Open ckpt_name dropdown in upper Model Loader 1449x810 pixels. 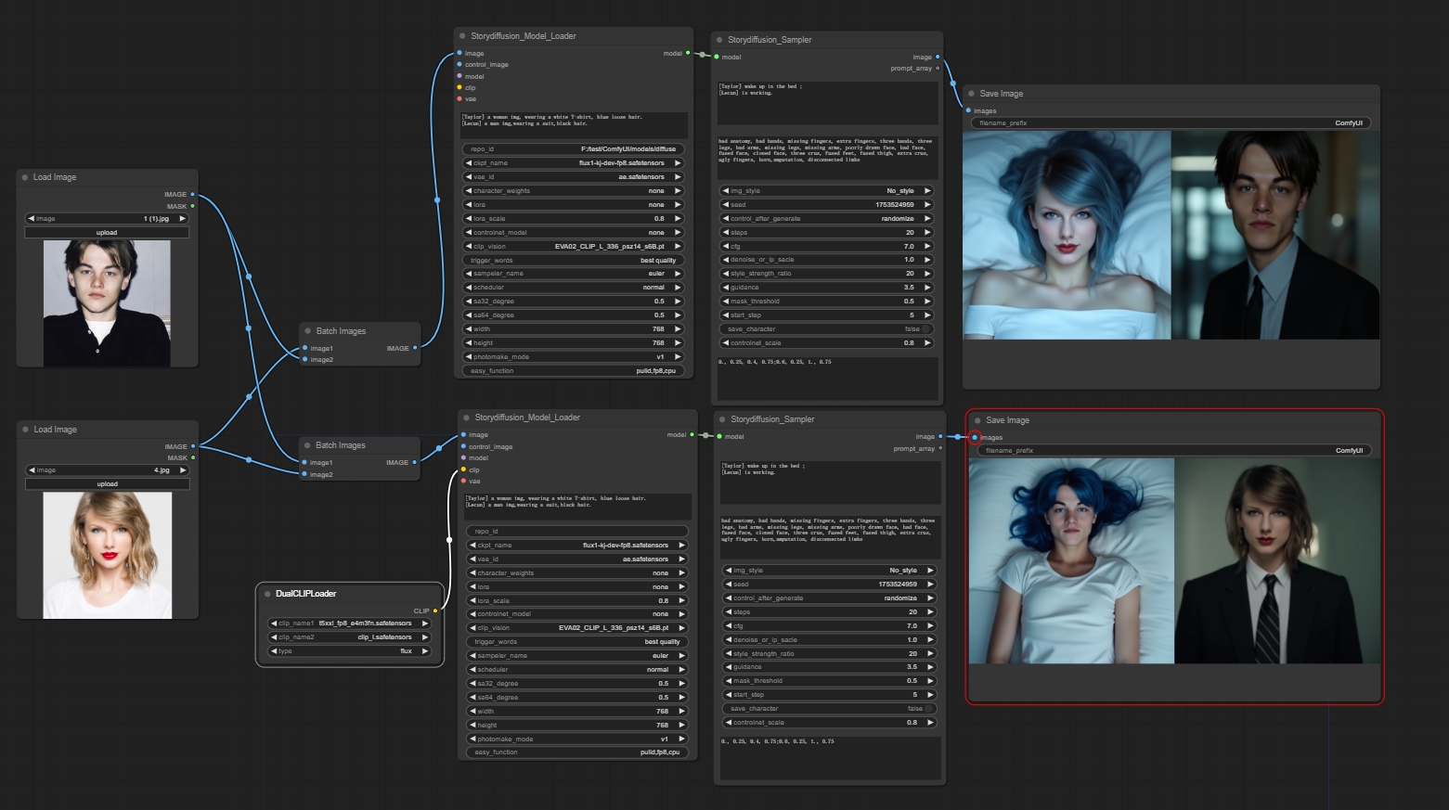pos(574,162)
